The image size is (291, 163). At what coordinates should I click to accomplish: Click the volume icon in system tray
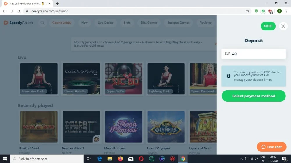256,159
